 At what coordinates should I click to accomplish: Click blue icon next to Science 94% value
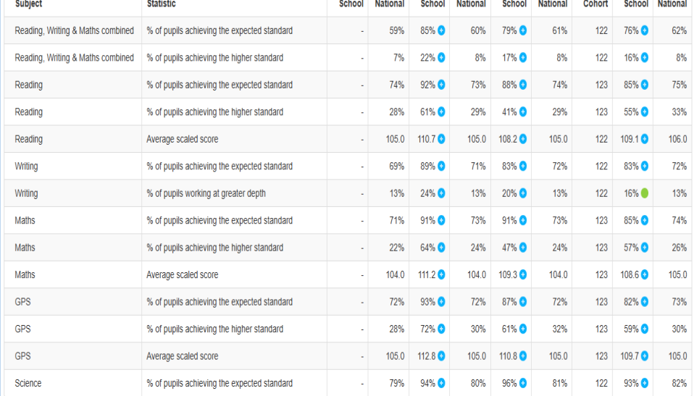(441, 384)
